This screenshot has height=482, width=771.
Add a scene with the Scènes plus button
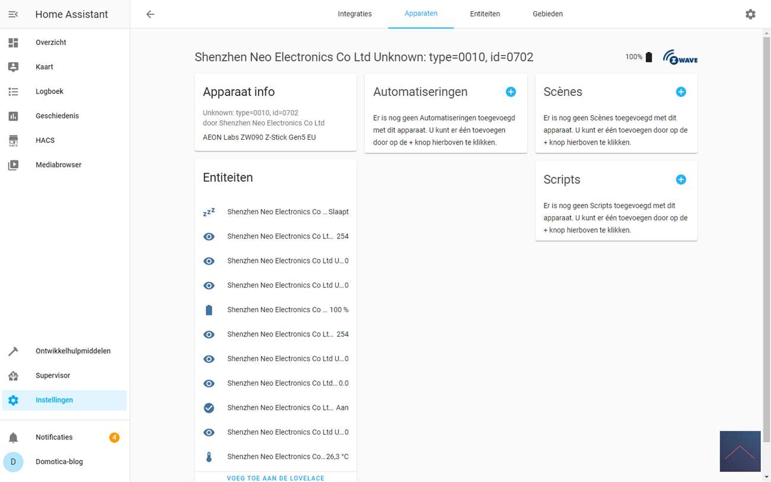[x=681, y=92]
